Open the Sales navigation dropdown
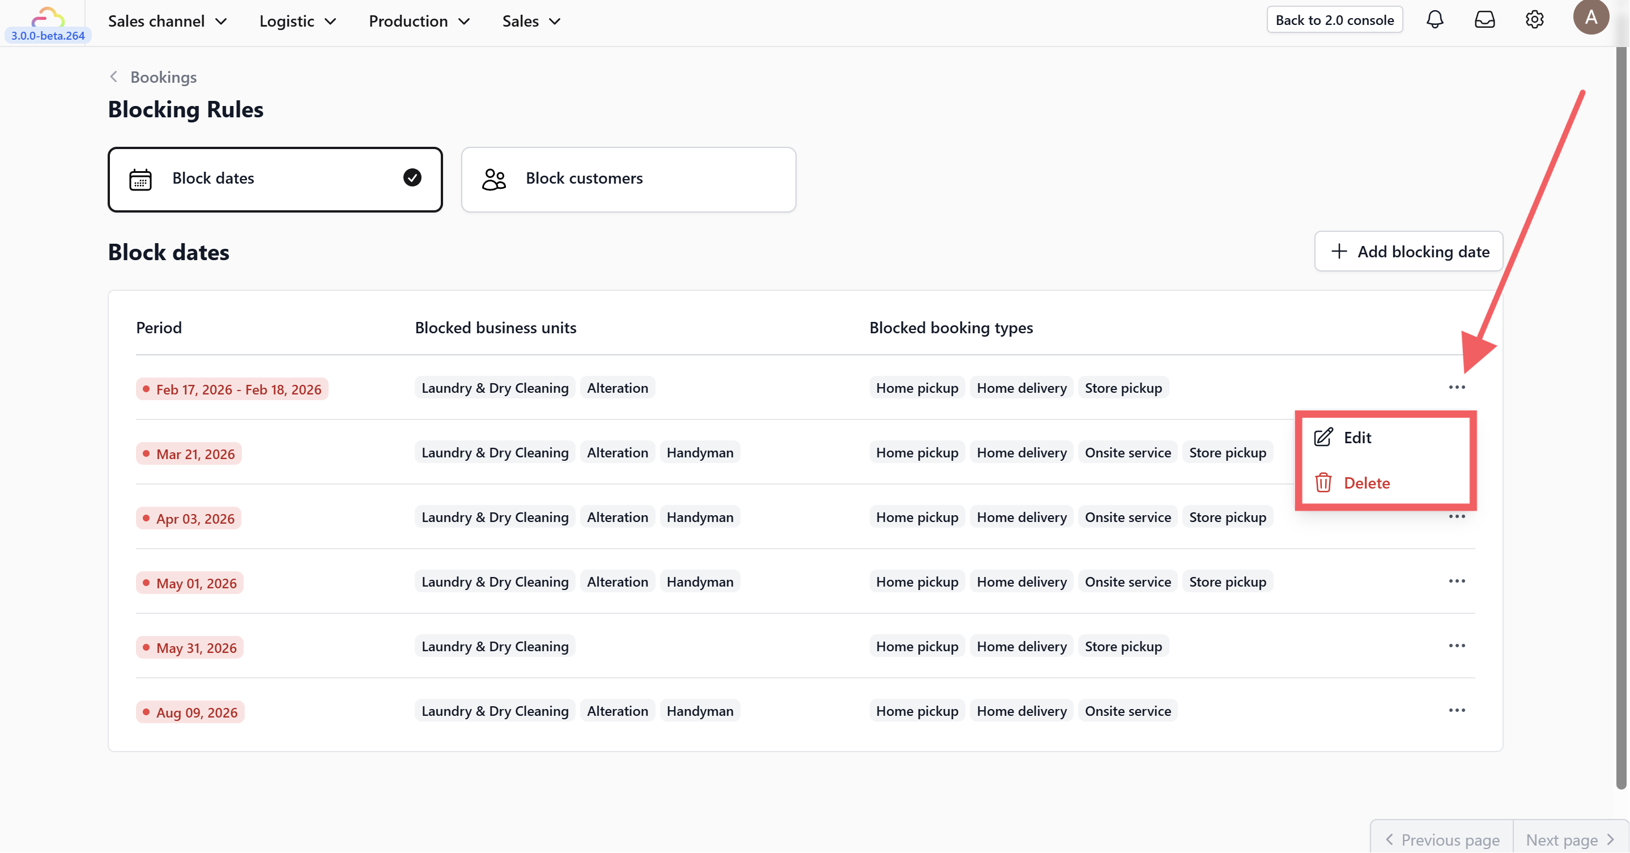The image size is (1630, 853). point(531,21)
